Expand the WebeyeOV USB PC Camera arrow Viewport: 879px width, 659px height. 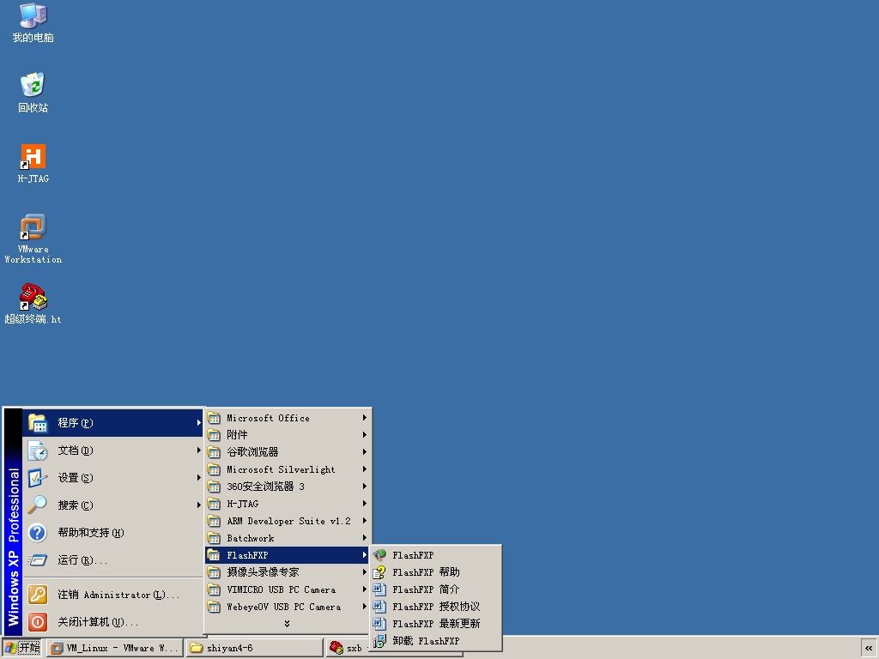(364, 607)
